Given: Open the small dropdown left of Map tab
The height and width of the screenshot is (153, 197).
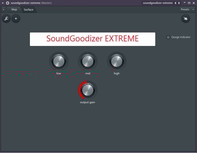Looking at the screenshot, I should 3,10.
